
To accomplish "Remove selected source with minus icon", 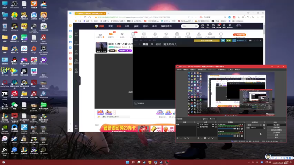I will point(201,138).
